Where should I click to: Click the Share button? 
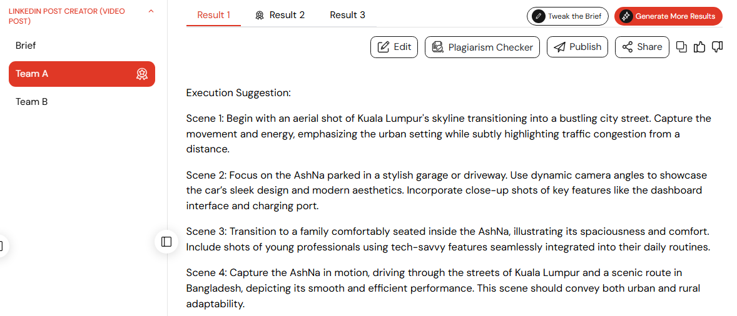tap(642, 47)
